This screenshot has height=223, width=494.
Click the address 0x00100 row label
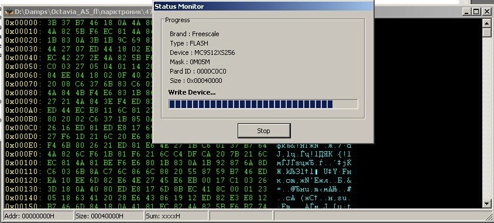coord(23,163)
